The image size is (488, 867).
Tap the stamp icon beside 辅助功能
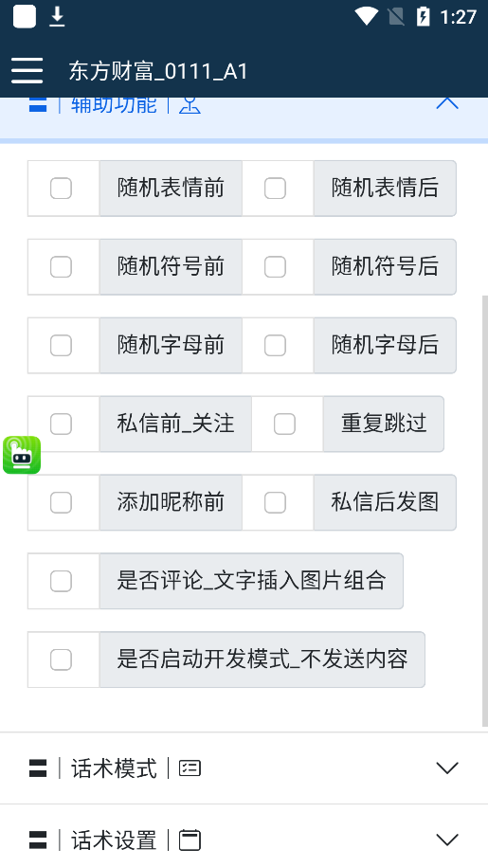coord(190,104)
